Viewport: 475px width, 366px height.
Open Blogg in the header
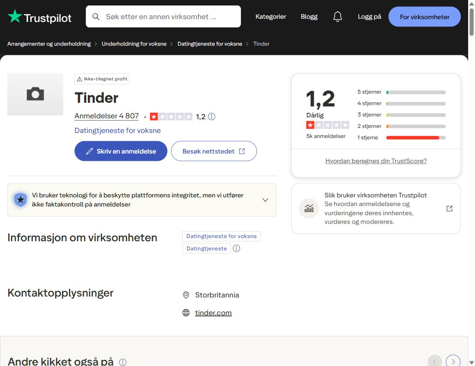309,16
